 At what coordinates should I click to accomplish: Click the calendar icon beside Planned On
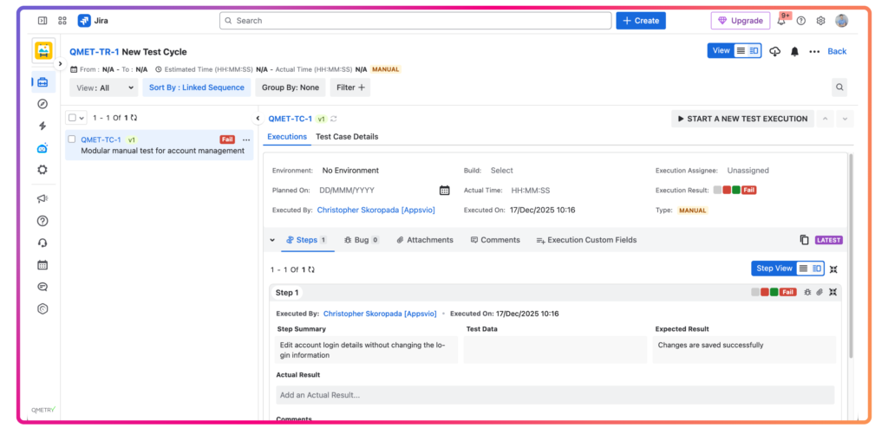(x=444, y=190)
